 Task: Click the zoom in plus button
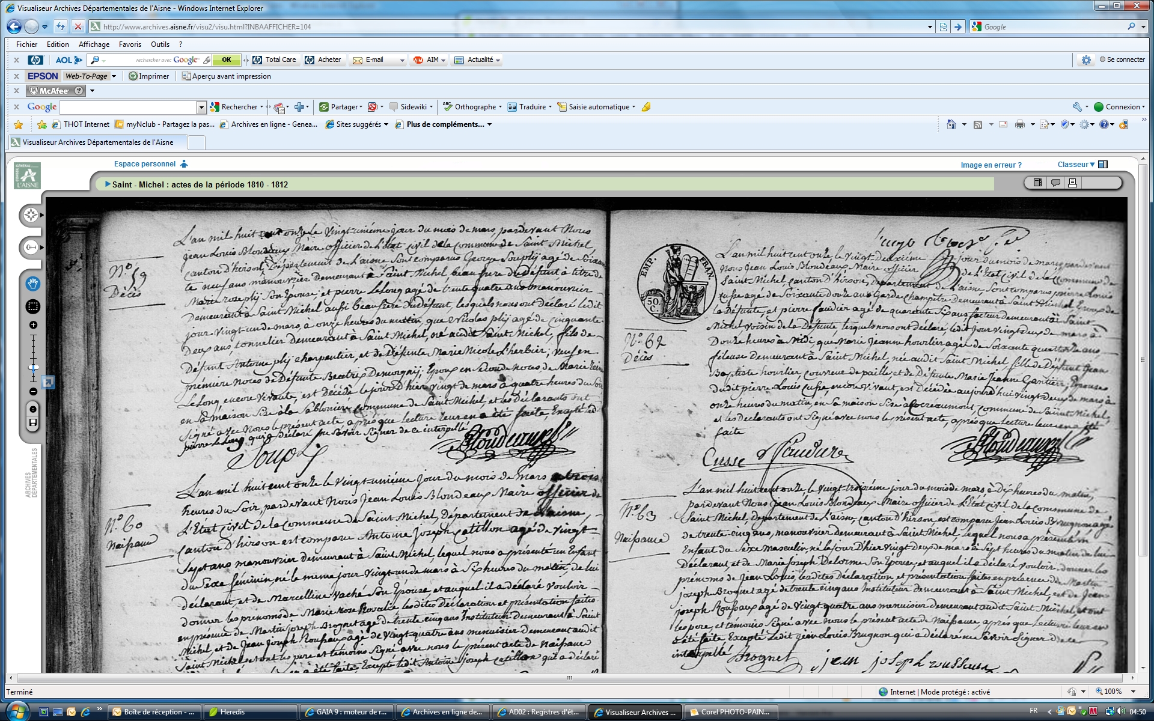pos(33,325)
